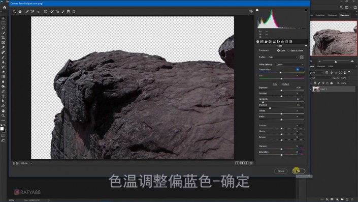Open the Basic panel options menu
This screenshot has height=202, width=358.
point(306,46)
